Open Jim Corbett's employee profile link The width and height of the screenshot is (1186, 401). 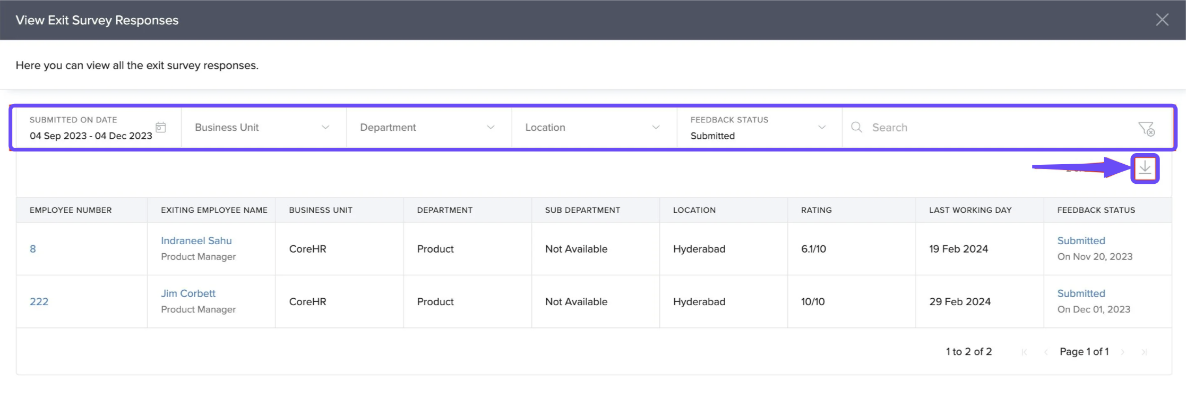click(188, 293)
